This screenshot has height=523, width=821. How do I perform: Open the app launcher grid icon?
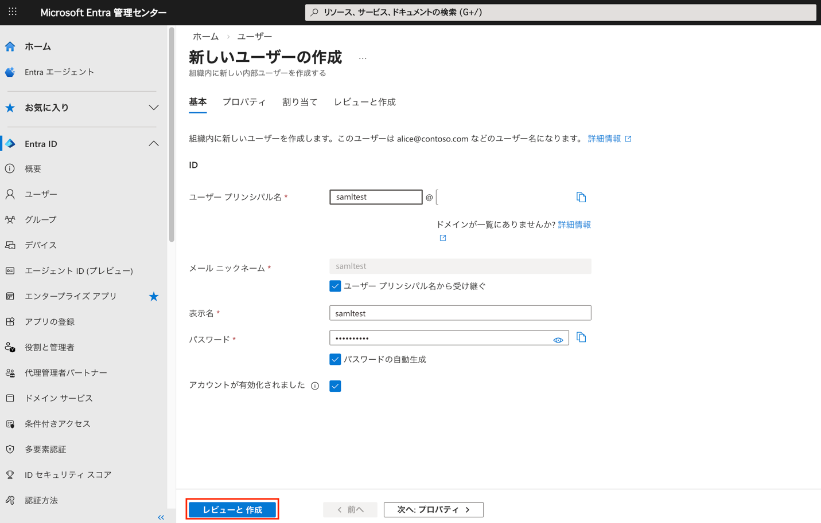[12, 12]
